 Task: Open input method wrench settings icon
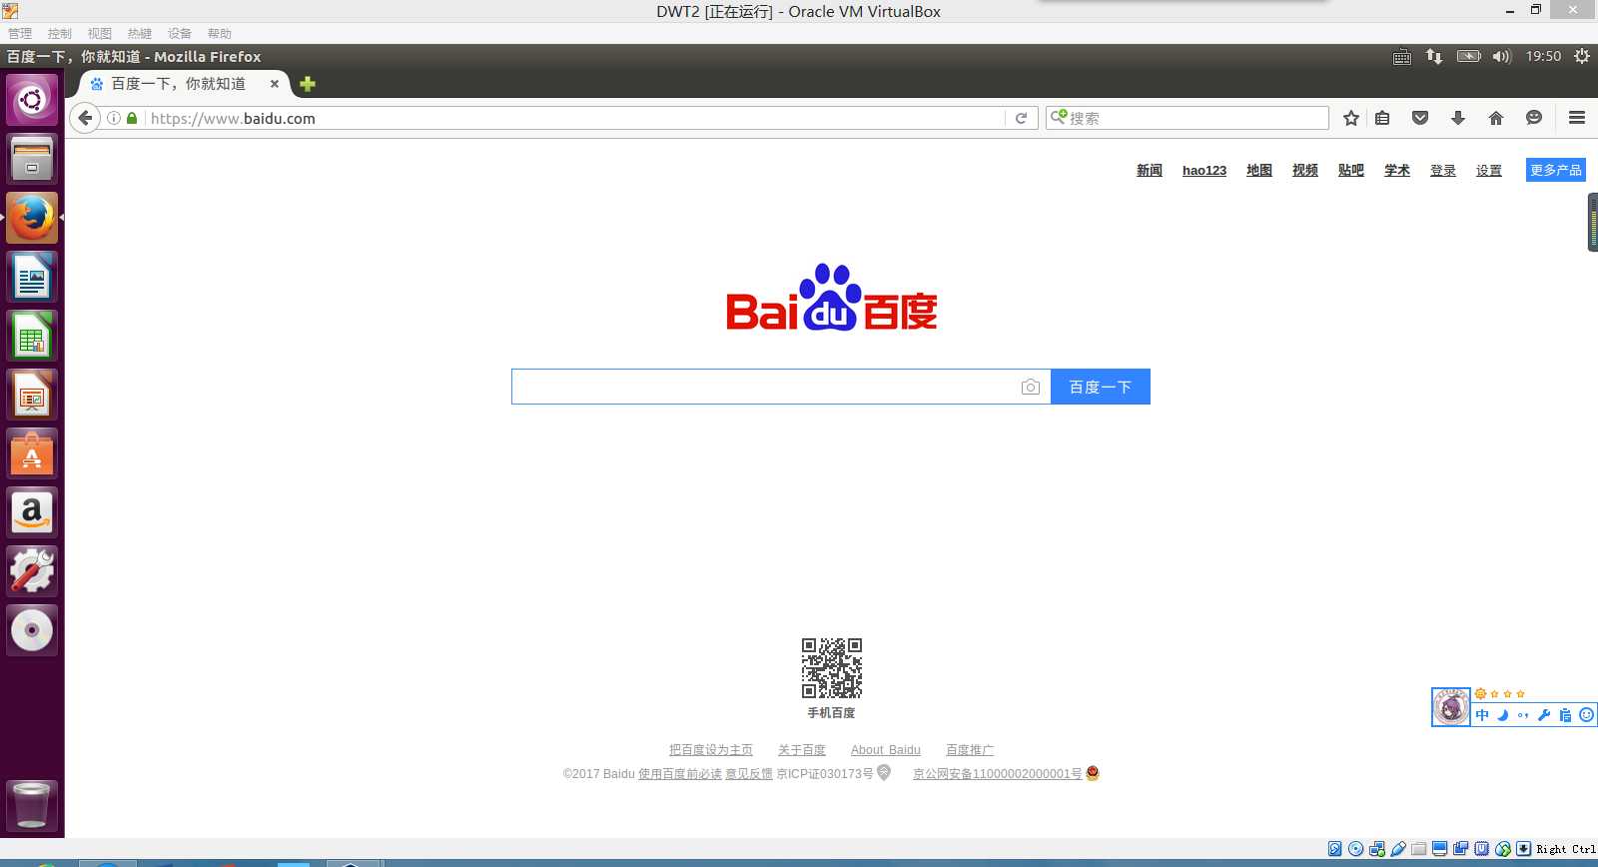tap(1544, 715)
